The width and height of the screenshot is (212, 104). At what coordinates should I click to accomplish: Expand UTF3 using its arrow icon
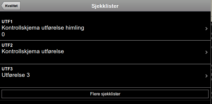206,76
